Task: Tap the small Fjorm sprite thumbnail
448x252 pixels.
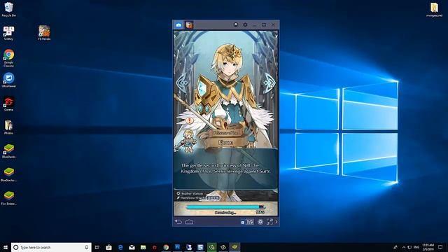Action: click(187, 141)
